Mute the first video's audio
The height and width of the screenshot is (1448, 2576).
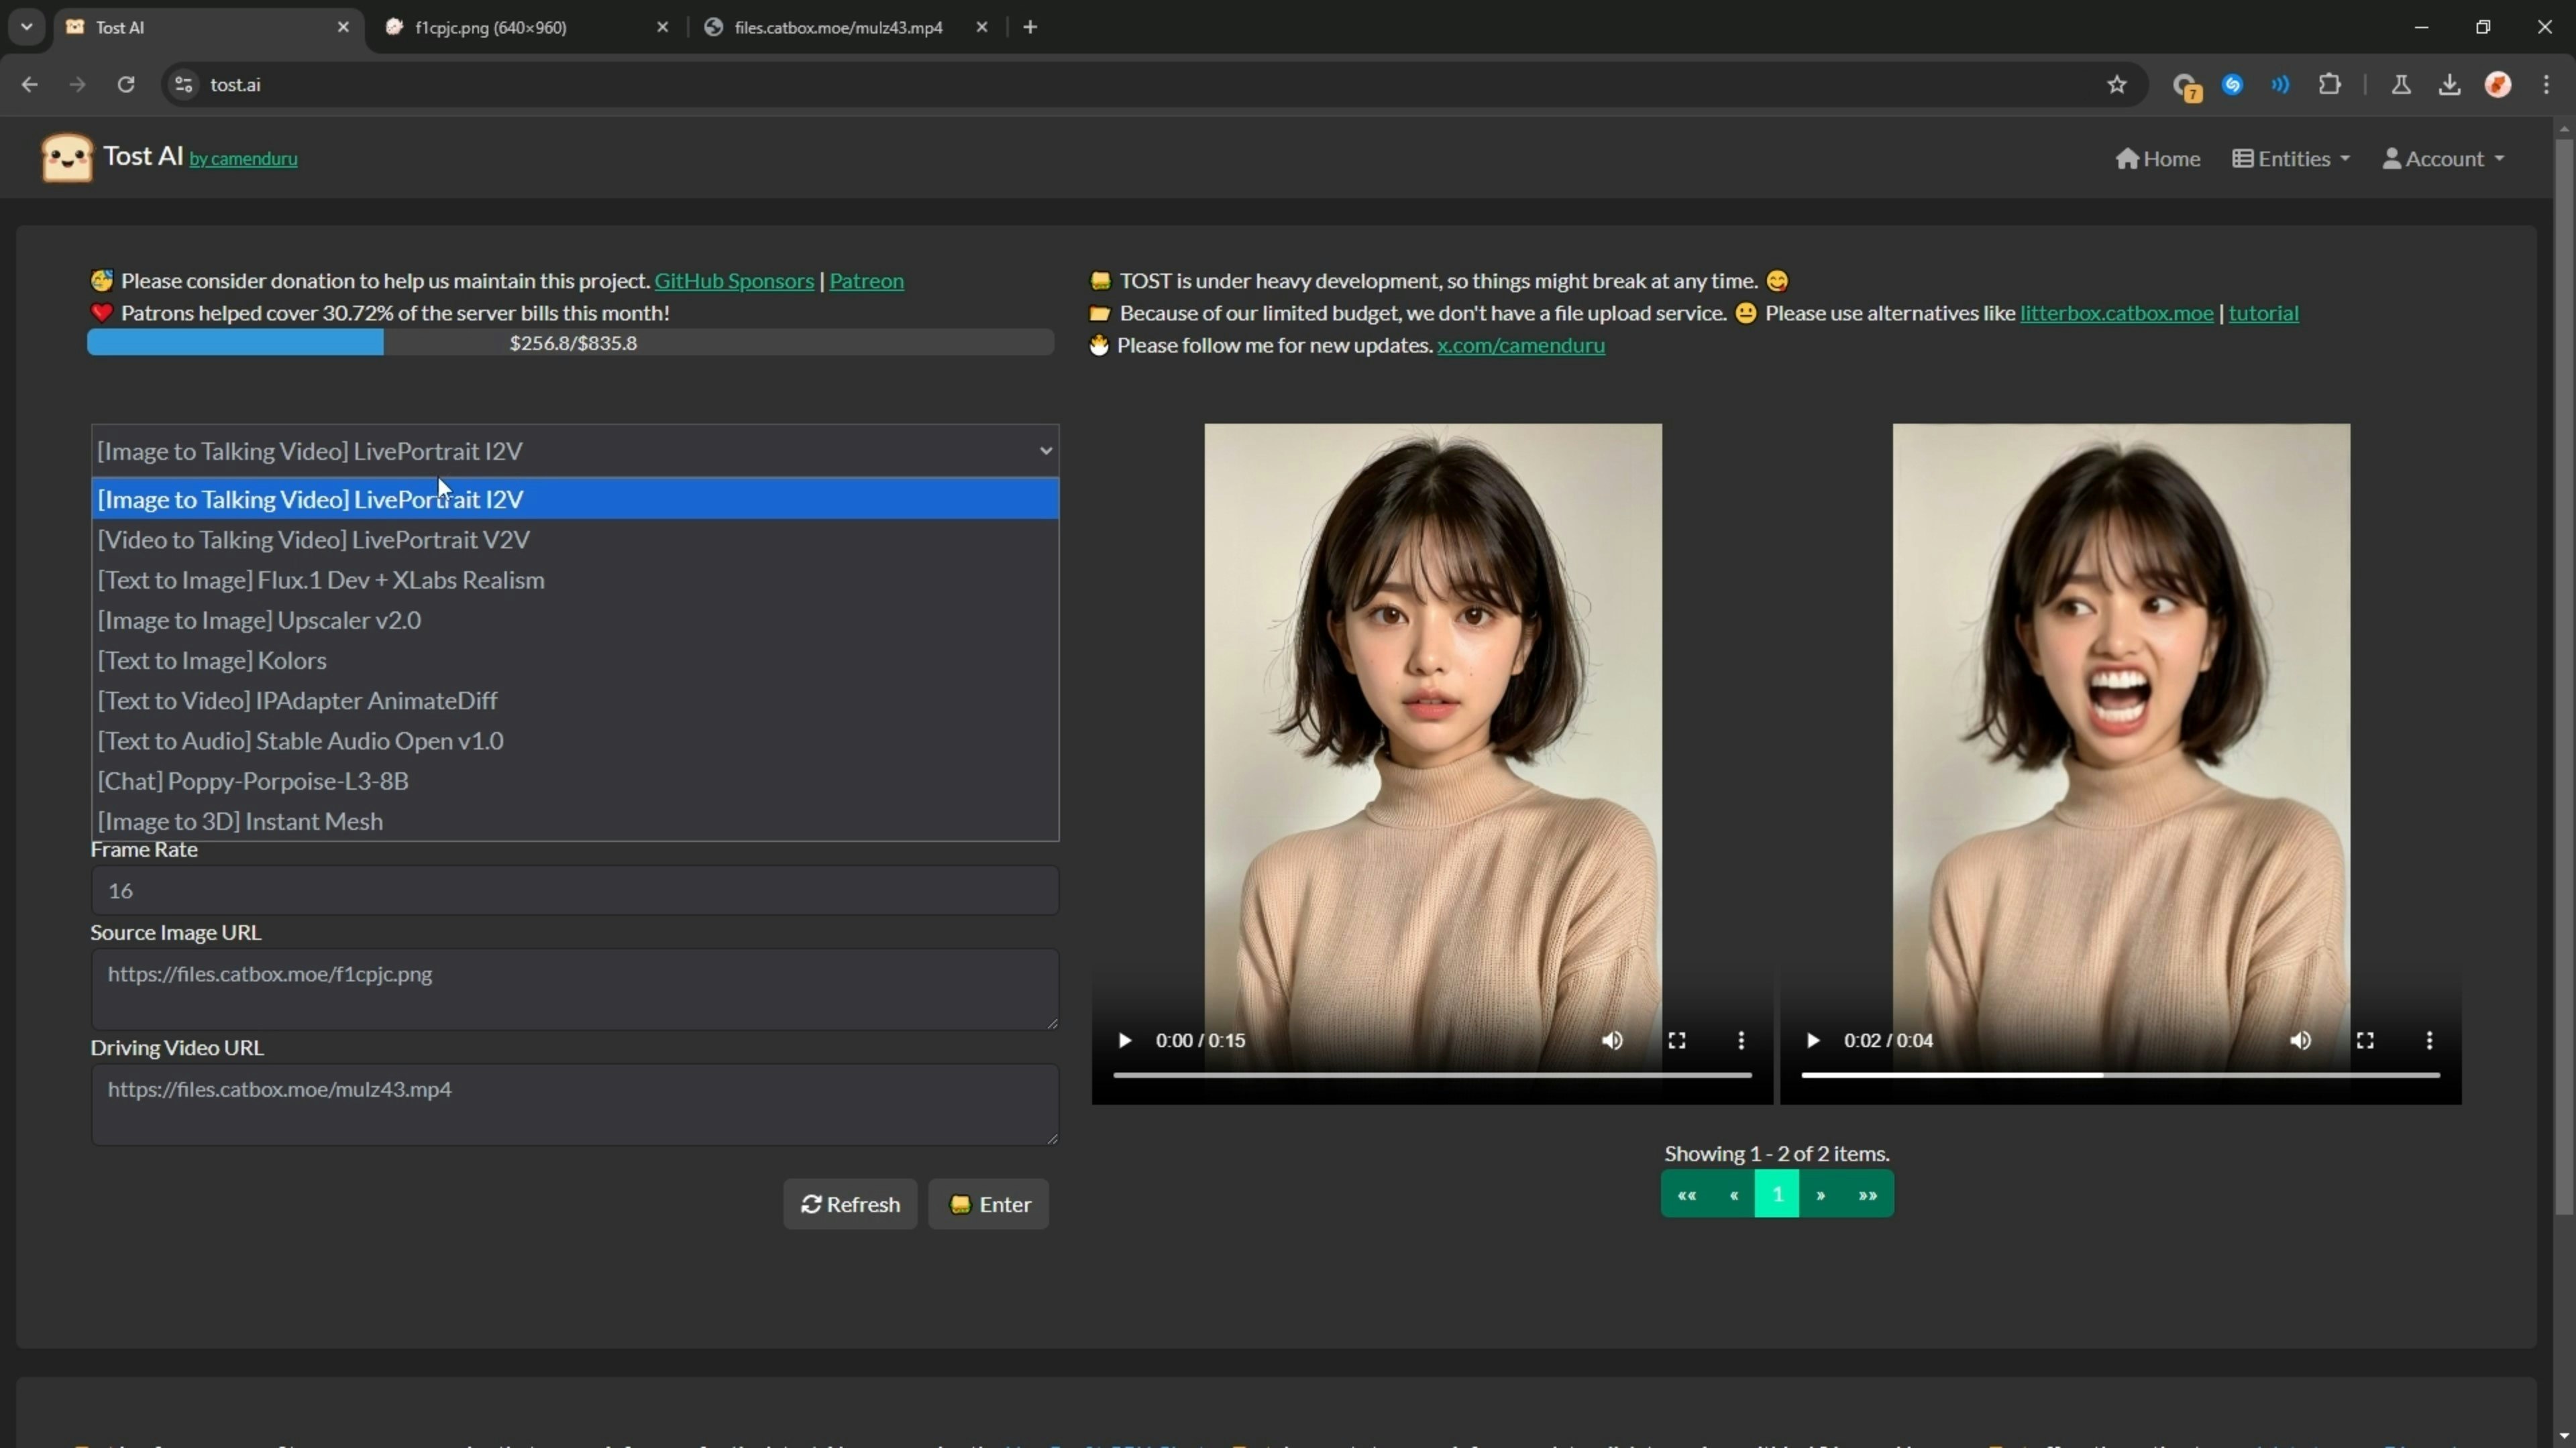tap(1612, 1040)
